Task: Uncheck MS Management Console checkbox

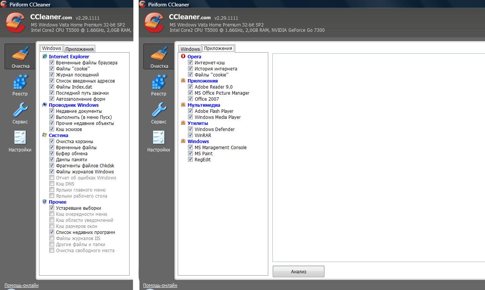Action: tap(191, 147)
